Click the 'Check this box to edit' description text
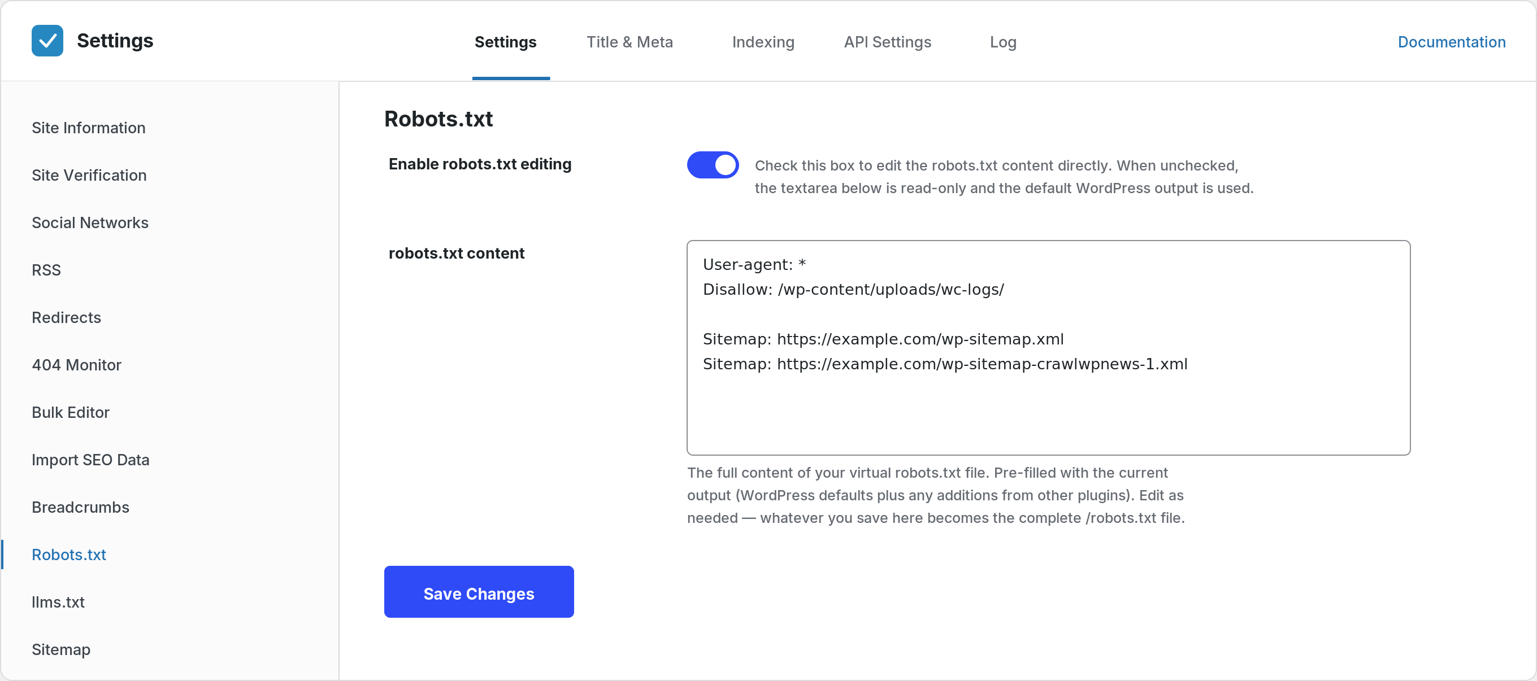This screenshot has height=681, width=1537. (1004, 177)
